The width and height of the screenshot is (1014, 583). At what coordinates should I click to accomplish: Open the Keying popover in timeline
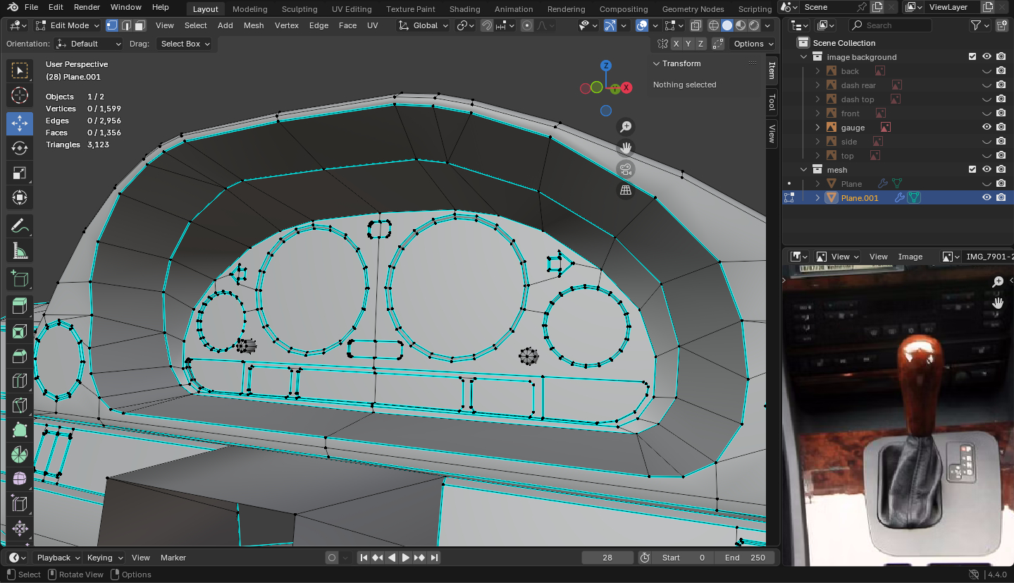[x=104, y=558]
